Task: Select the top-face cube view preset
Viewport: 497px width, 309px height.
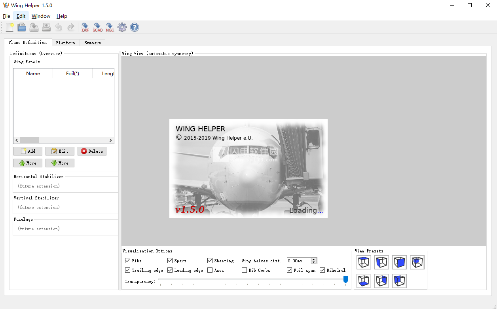Action: pyautogui.click(x=364, y=262)
